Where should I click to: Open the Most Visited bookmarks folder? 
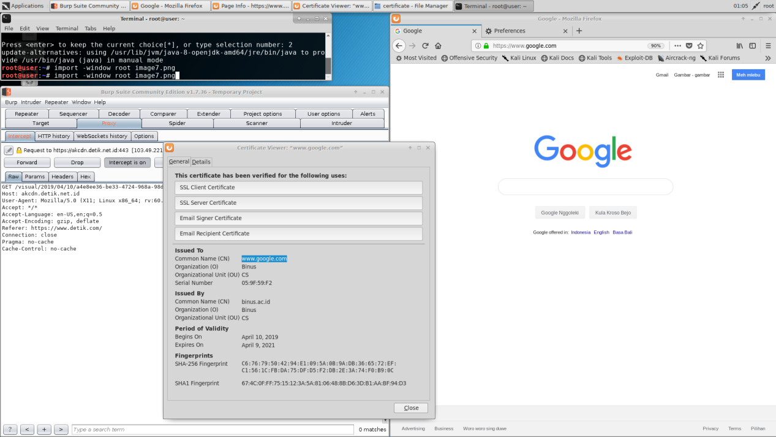tap(416, 58)
